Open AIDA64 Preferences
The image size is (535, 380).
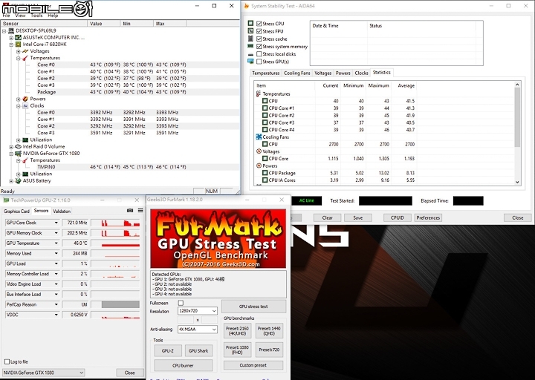(x=428, y=217)
